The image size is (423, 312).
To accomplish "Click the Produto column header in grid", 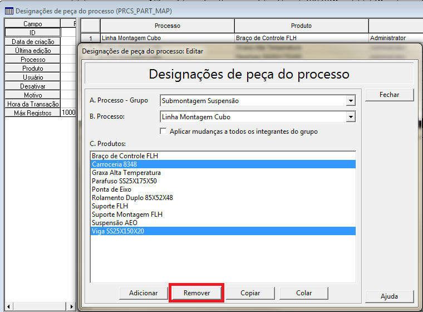I will point(301,26).
